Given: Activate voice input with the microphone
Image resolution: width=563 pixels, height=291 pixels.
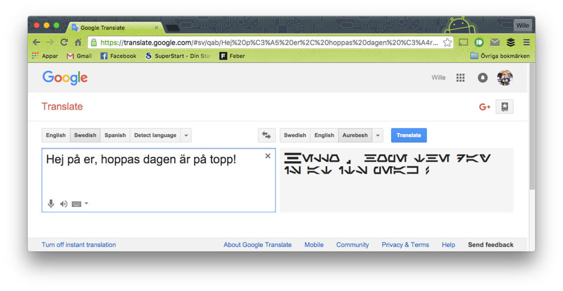Looking at the screenshot, I should coord(51,204).
